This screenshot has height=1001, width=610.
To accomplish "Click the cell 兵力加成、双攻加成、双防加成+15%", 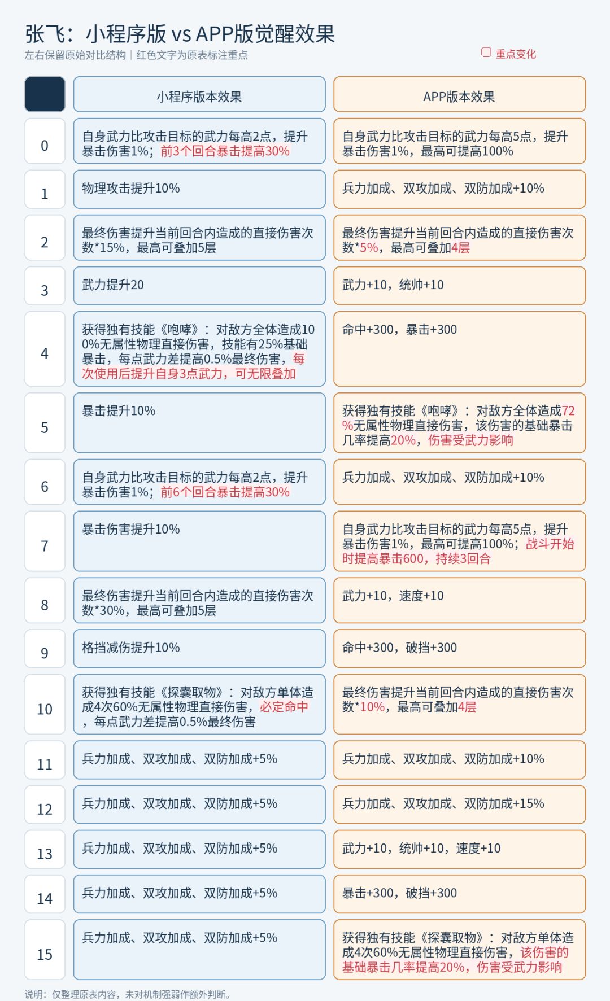I will point(459,805).
